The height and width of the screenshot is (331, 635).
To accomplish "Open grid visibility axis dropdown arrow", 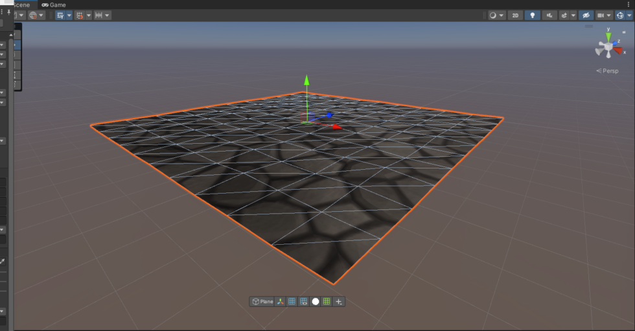I will [x=69, y=16].
